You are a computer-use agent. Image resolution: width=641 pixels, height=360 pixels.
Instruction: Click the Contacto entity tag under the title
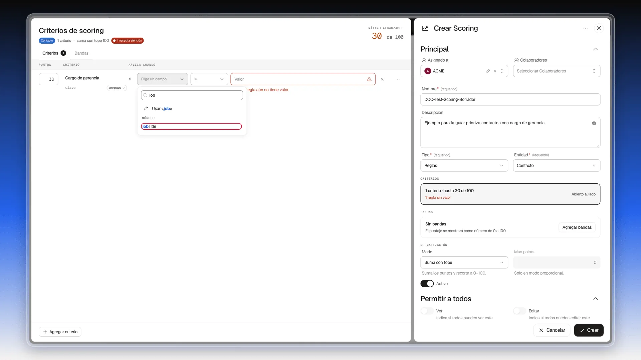tap(47, 41)
